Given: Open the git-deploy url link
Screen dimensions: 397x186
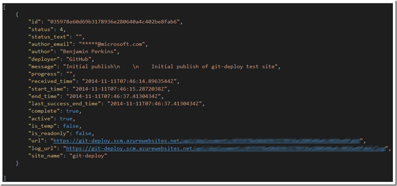Looking at the screenshot, I should tap(207, 141).
